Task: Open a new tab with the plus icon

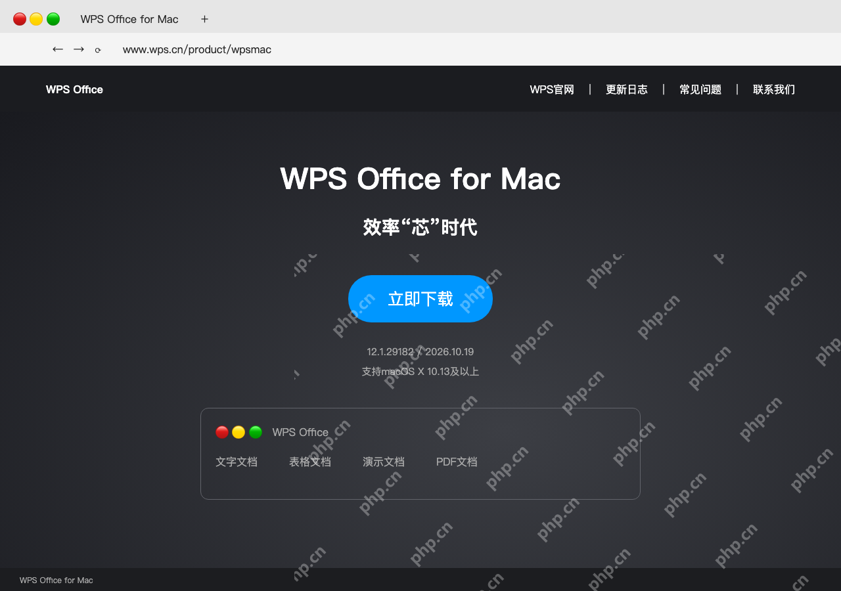Action: 204,19
